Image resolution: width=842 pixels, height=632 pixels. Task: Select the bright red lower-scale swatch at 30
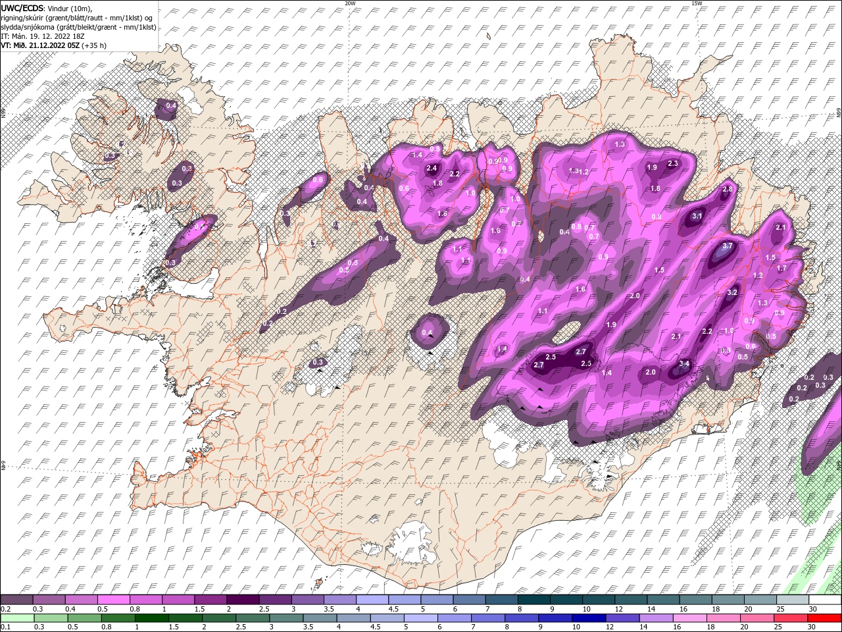pos(824,618)
